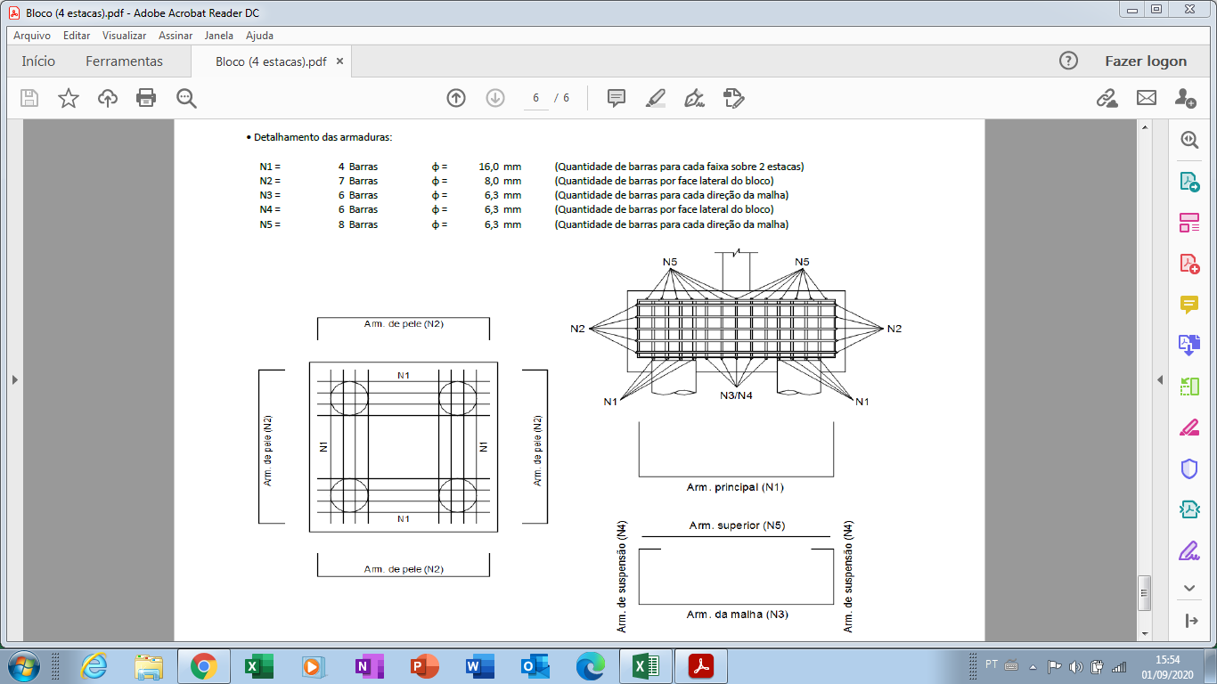Open the volume control in system tray
Screen dimensions: 1217x684
tap(1076, 666)
